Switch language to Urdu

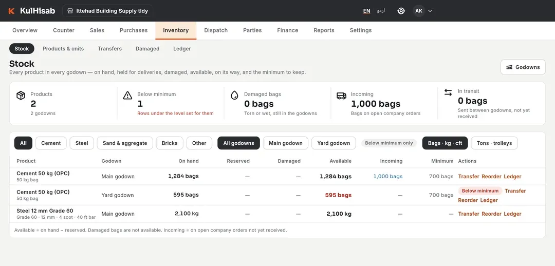[x=381, y=11]
